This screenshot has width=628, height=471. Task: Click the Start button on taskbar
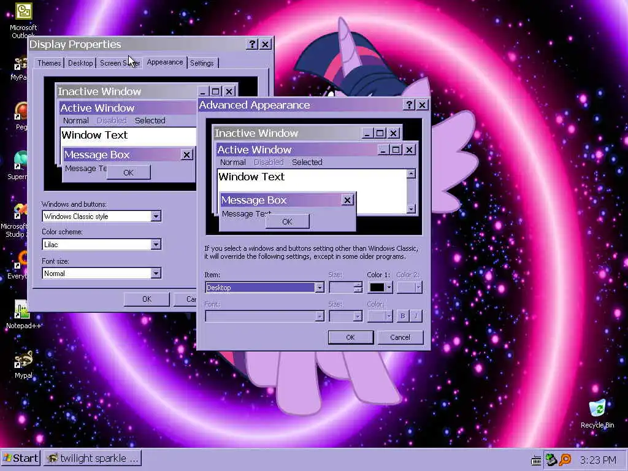(x=21, y=458)
